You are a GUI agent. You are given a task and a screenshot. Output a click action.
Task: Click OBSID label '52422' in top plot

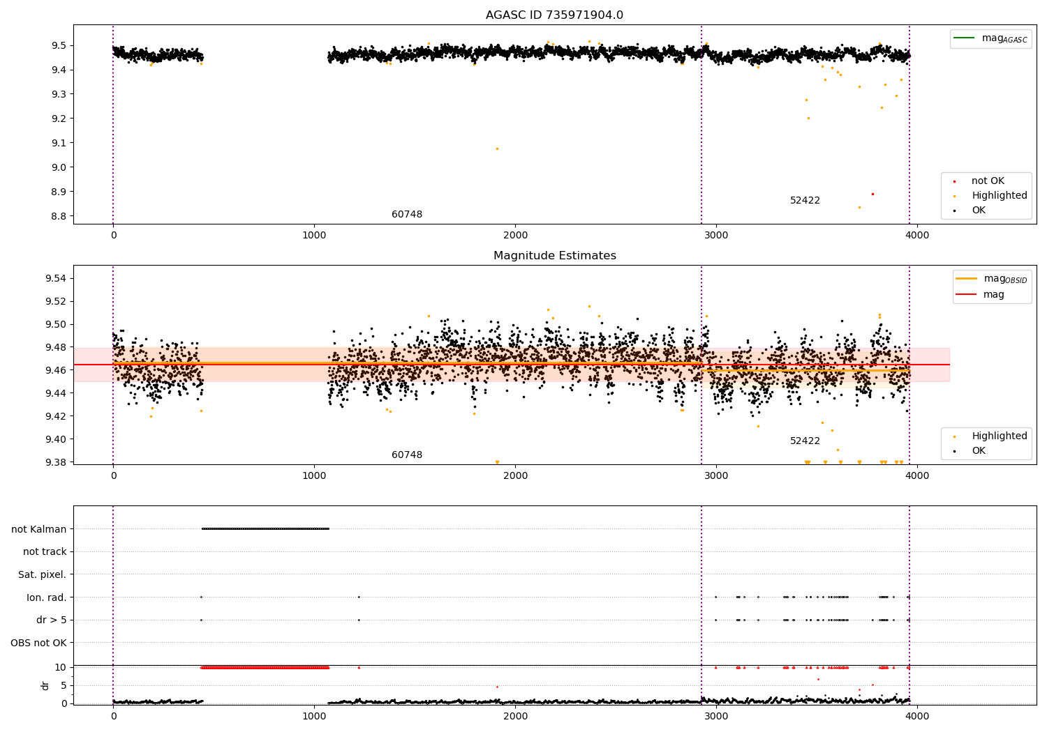805,201
